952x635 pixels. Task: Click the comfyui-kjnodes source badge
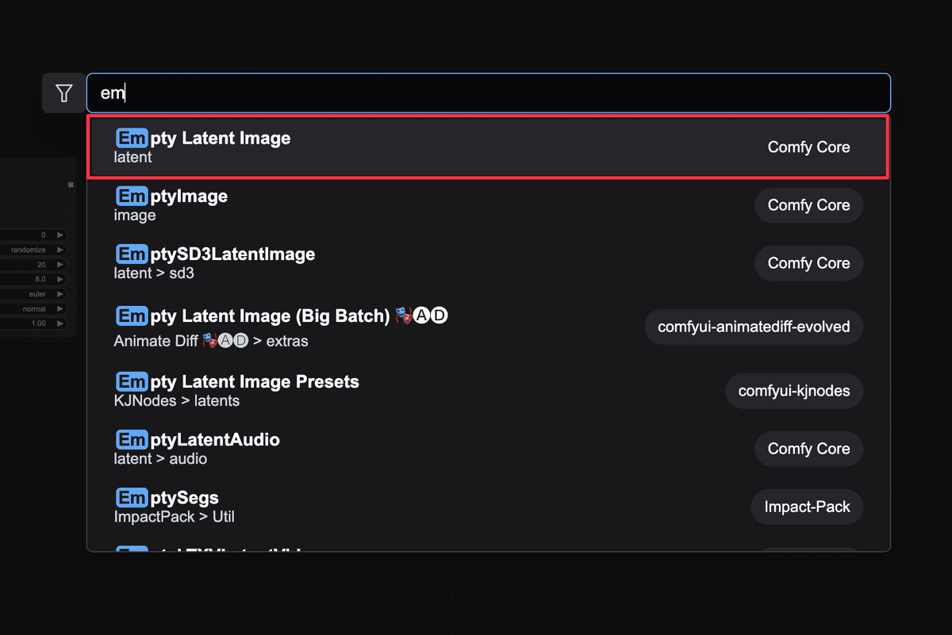pyautogui.click(x=794, y=391)
